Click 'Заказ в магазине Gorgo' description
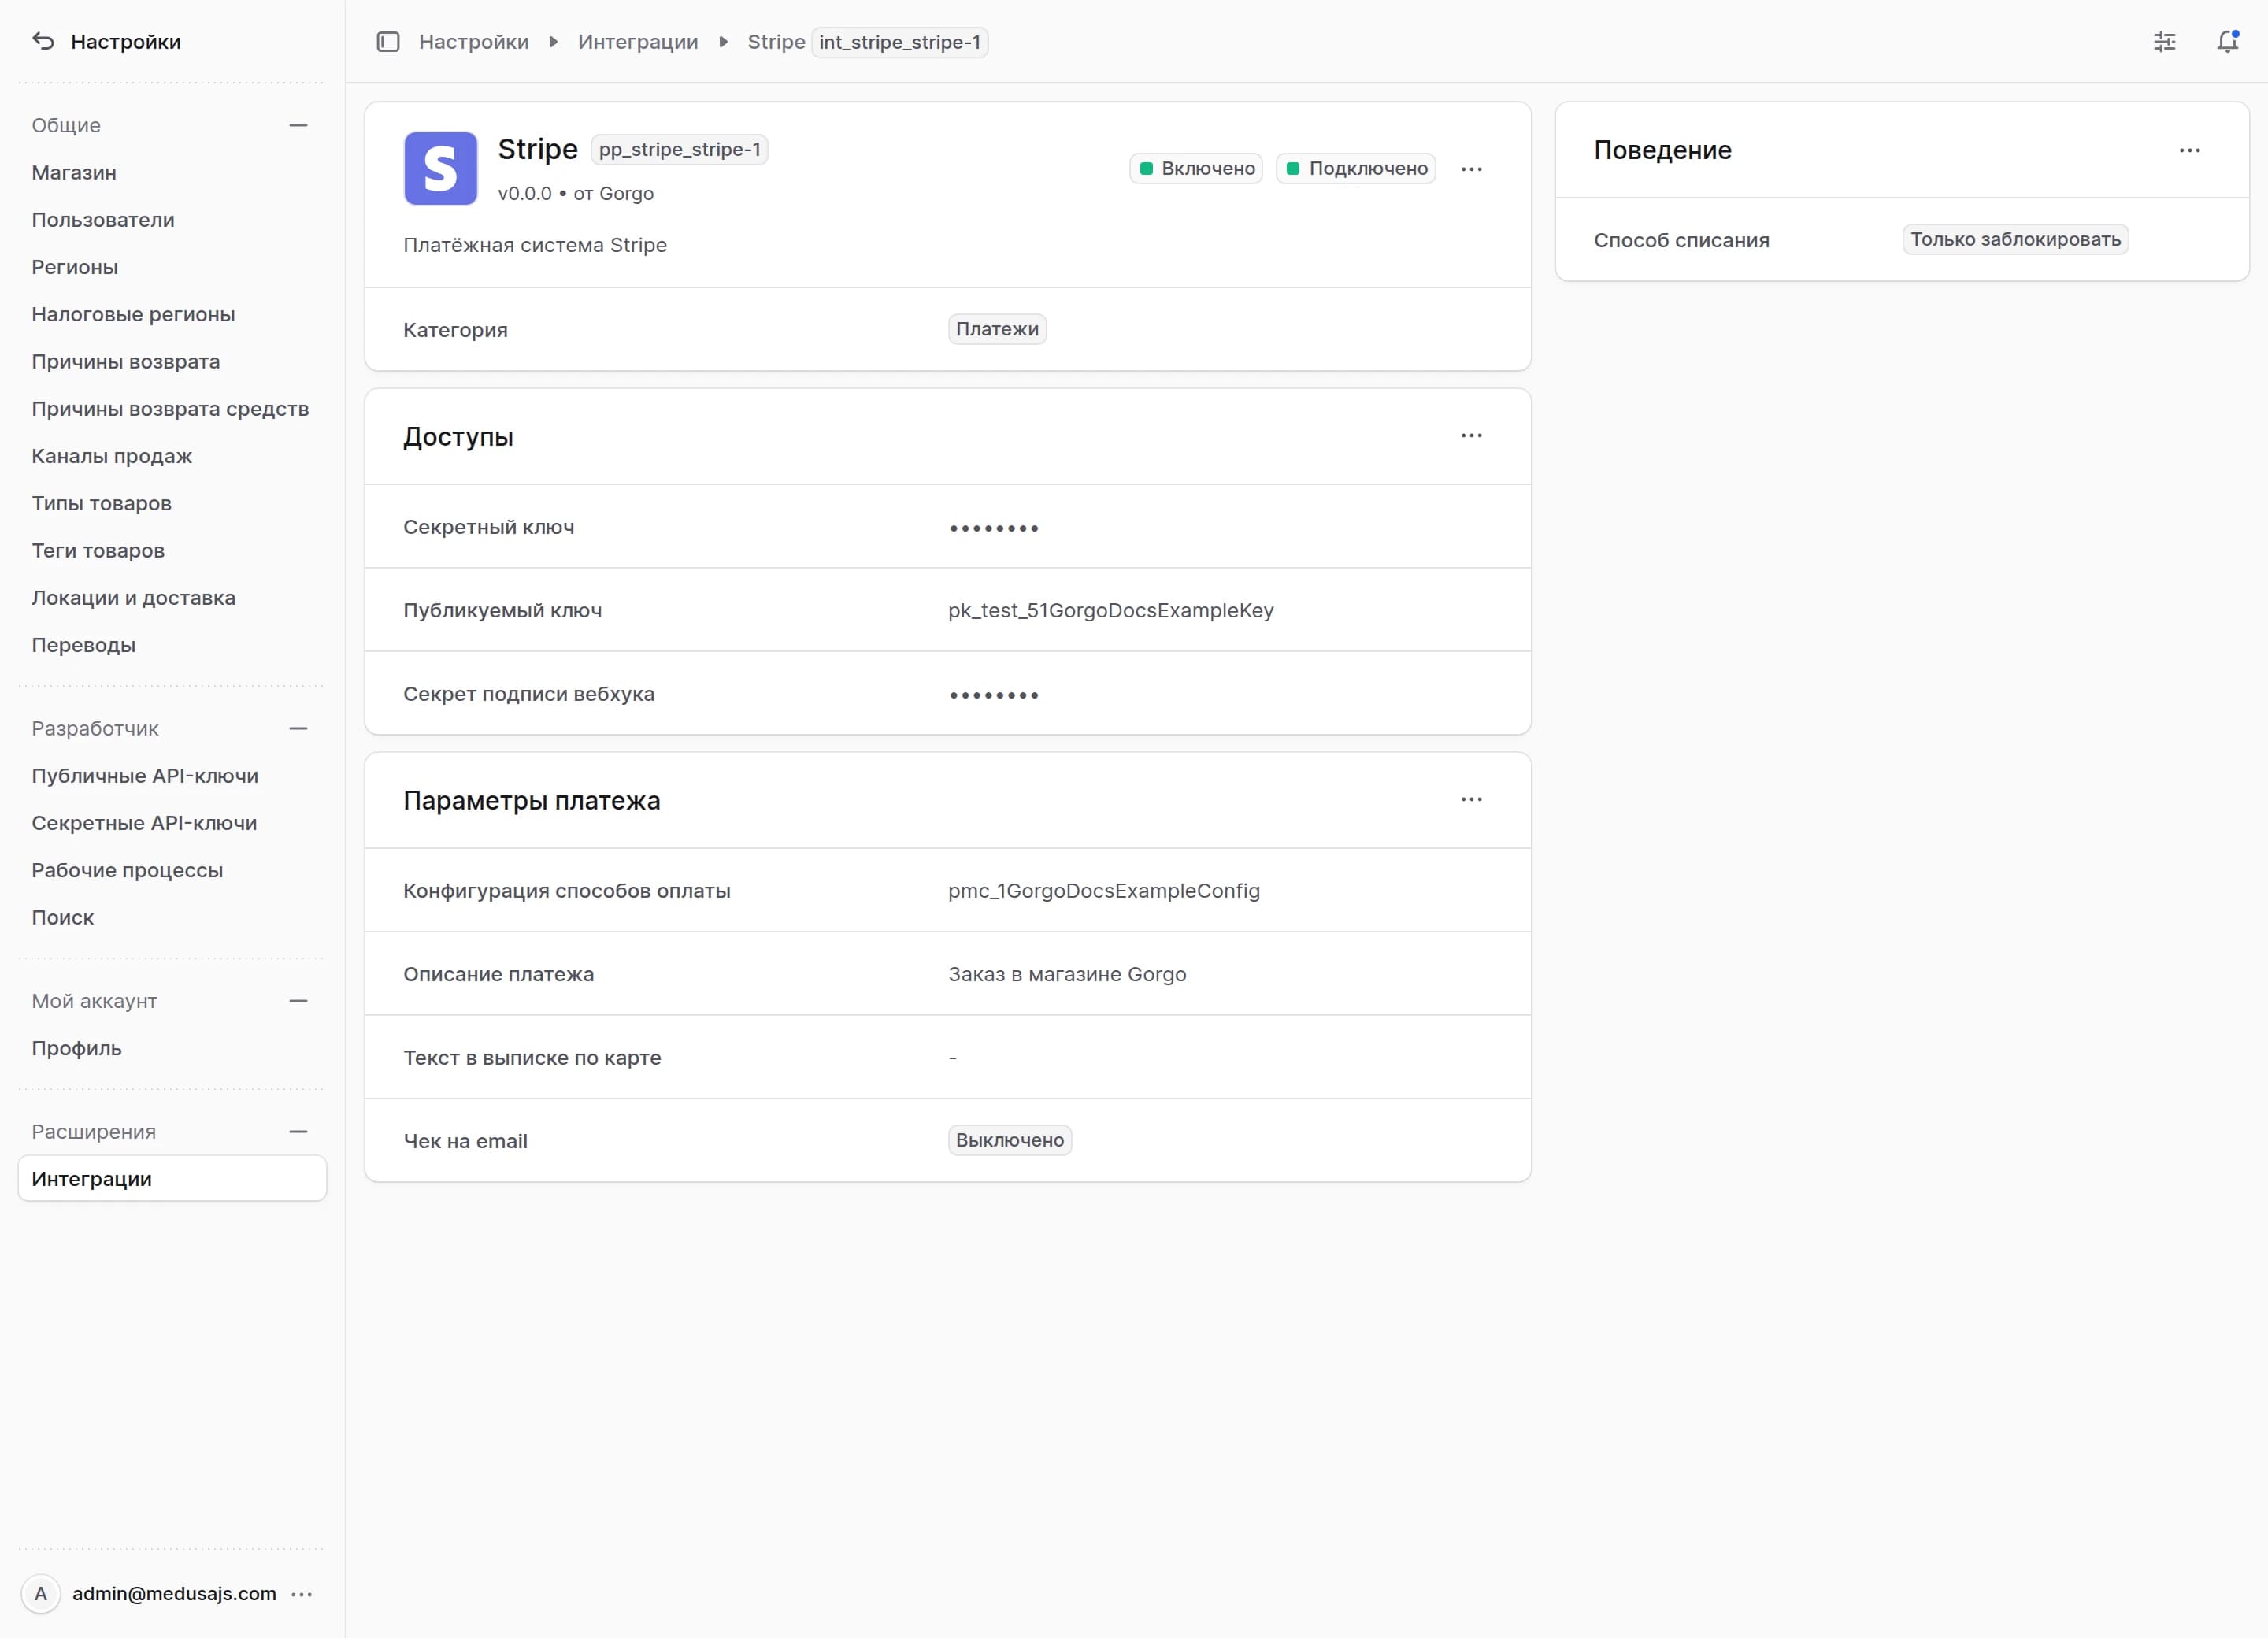The width and height of the screenshot is (2268, 1638). coord(1067,975)
